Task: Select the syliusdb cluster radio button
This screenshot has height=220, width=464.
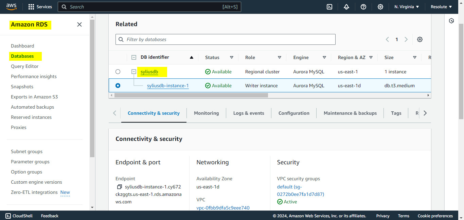Action: [x=118, y=72]
